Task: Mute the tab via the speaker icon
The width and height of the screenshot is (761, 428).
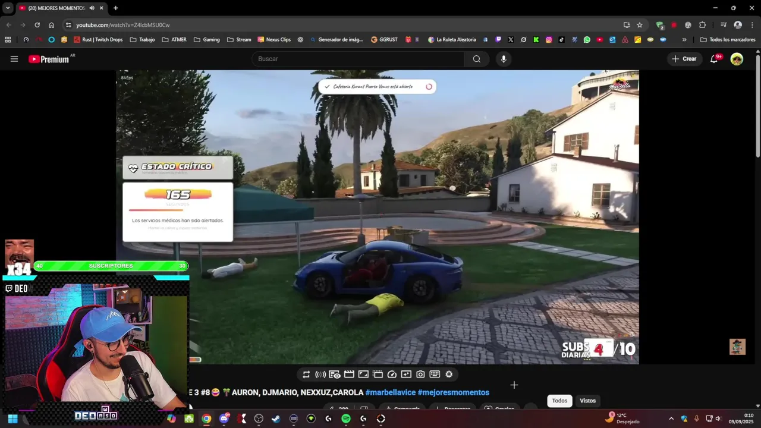Action: point(92,8)
